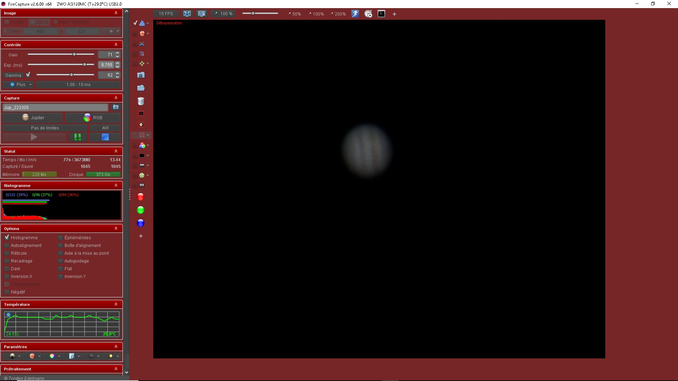
Task: Collapse the Température panel
Action: [116, 304]
